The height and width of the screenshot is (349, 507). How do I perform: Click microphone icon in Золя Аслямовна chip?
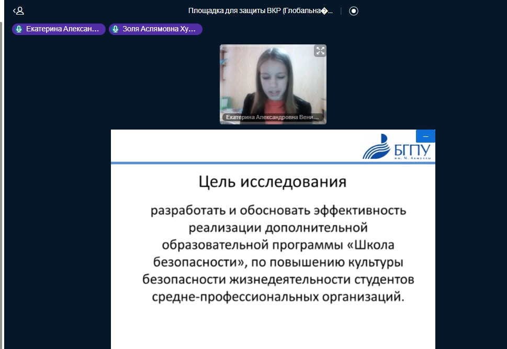(116, 29)
